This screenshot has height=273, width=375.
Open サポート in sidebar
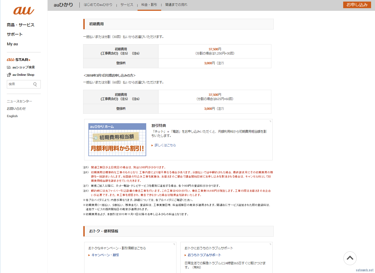tap(15, 34)
